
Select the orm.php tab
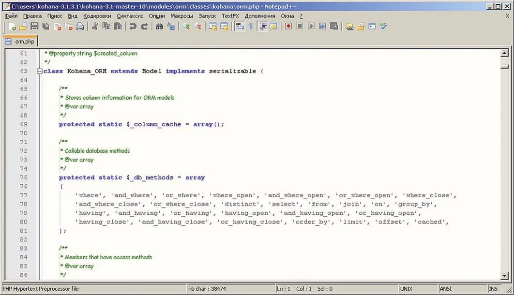coord(20,41)
